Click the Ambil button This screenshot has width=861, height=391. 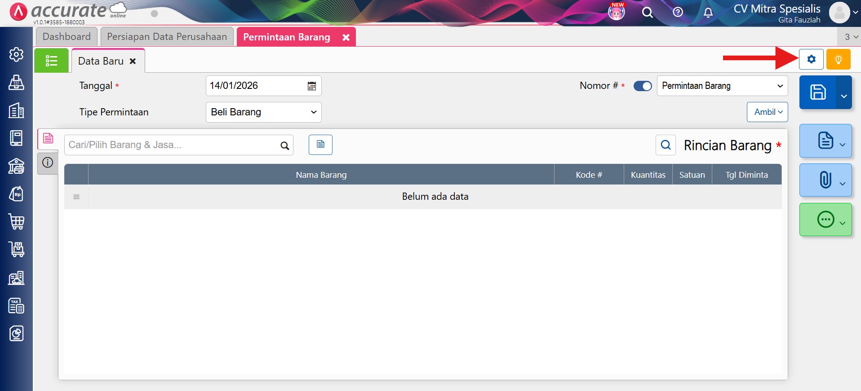pyautogui.click(x=767, y=112)
